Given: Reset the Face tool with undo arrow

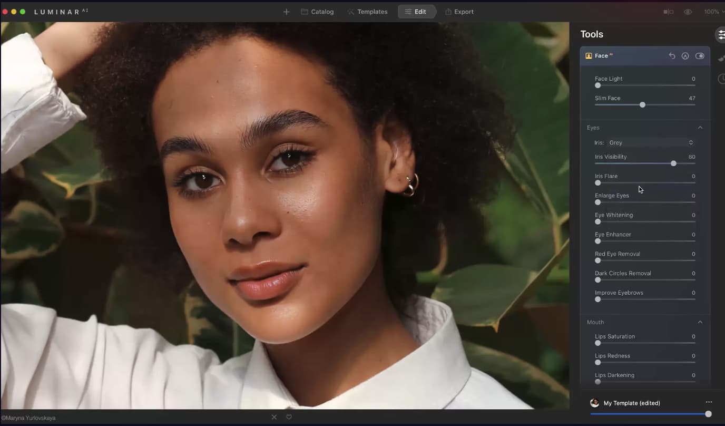Looking at the screenshot, I should pos(672,56).
